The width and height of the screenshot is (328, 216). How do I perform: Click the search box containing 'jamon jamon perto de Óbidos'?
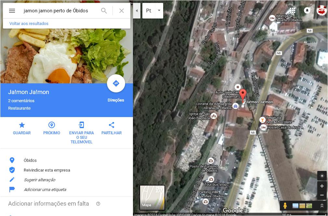(x=56, y=11)
